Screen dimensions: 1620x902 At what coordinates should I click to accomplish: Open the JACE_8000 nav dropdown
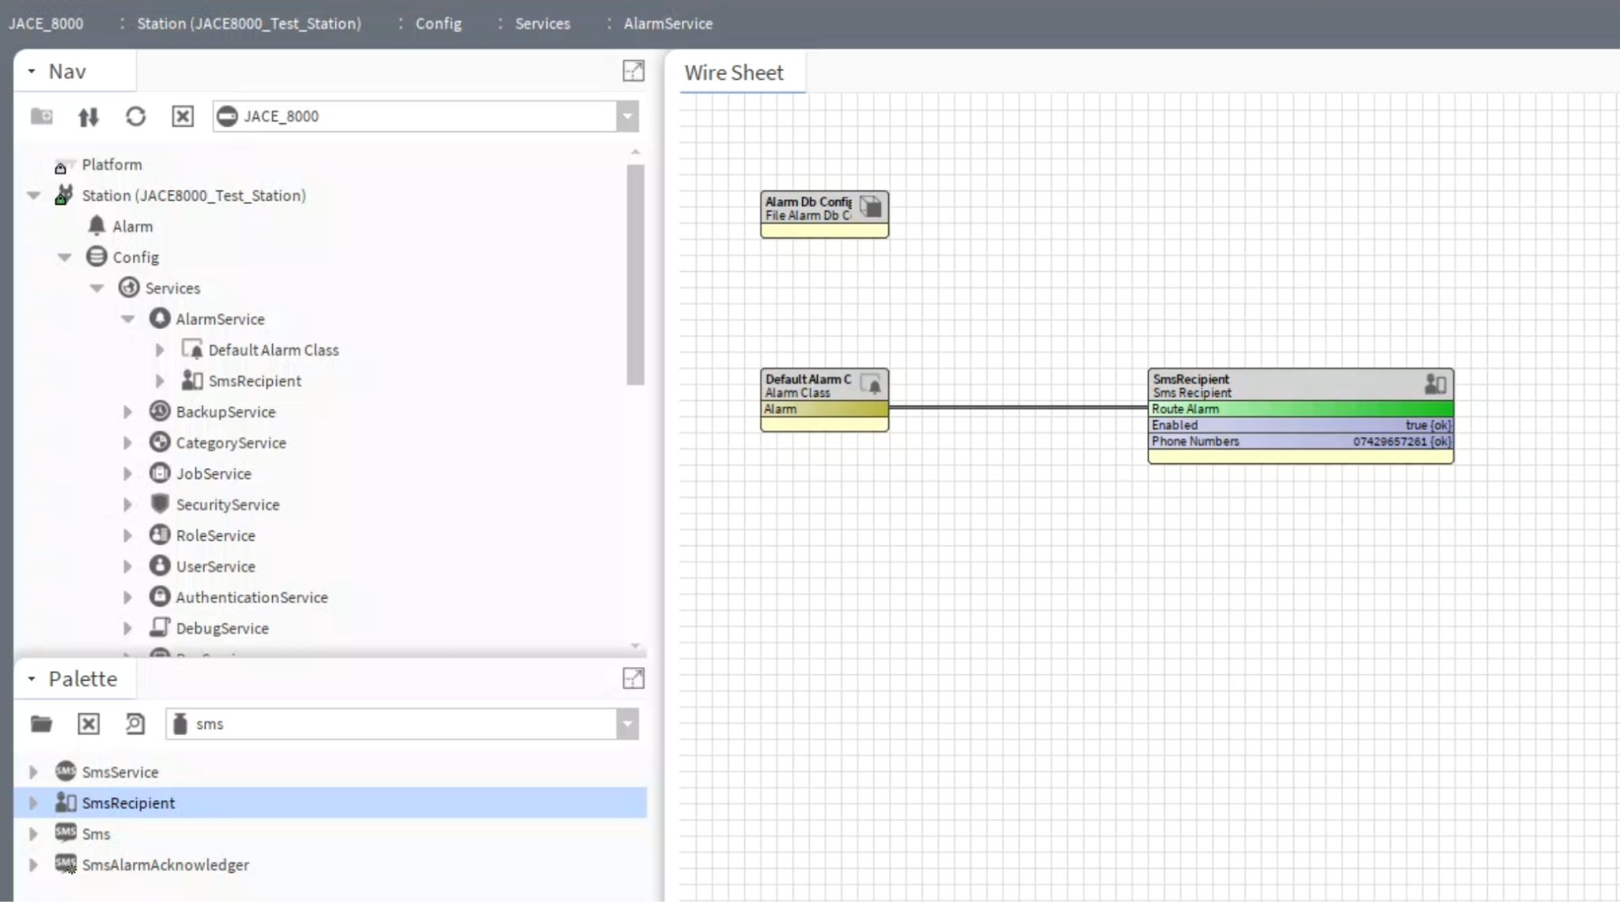click(x=627, y=117)
